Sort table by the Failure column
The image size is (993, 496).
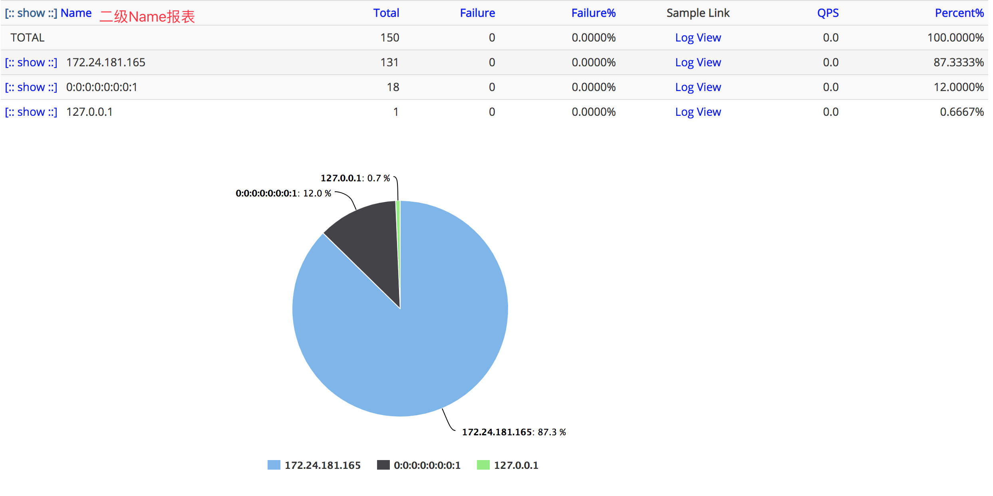tap(477, 12)
